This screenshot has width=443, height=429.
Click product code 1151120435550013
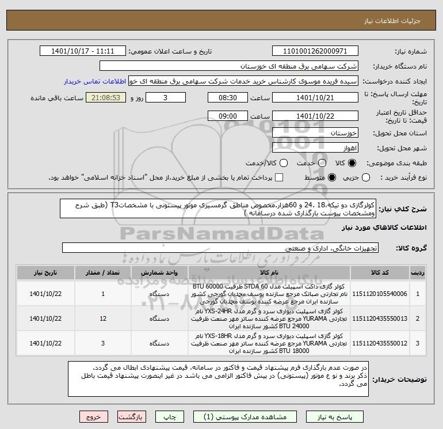pos(380,318)
